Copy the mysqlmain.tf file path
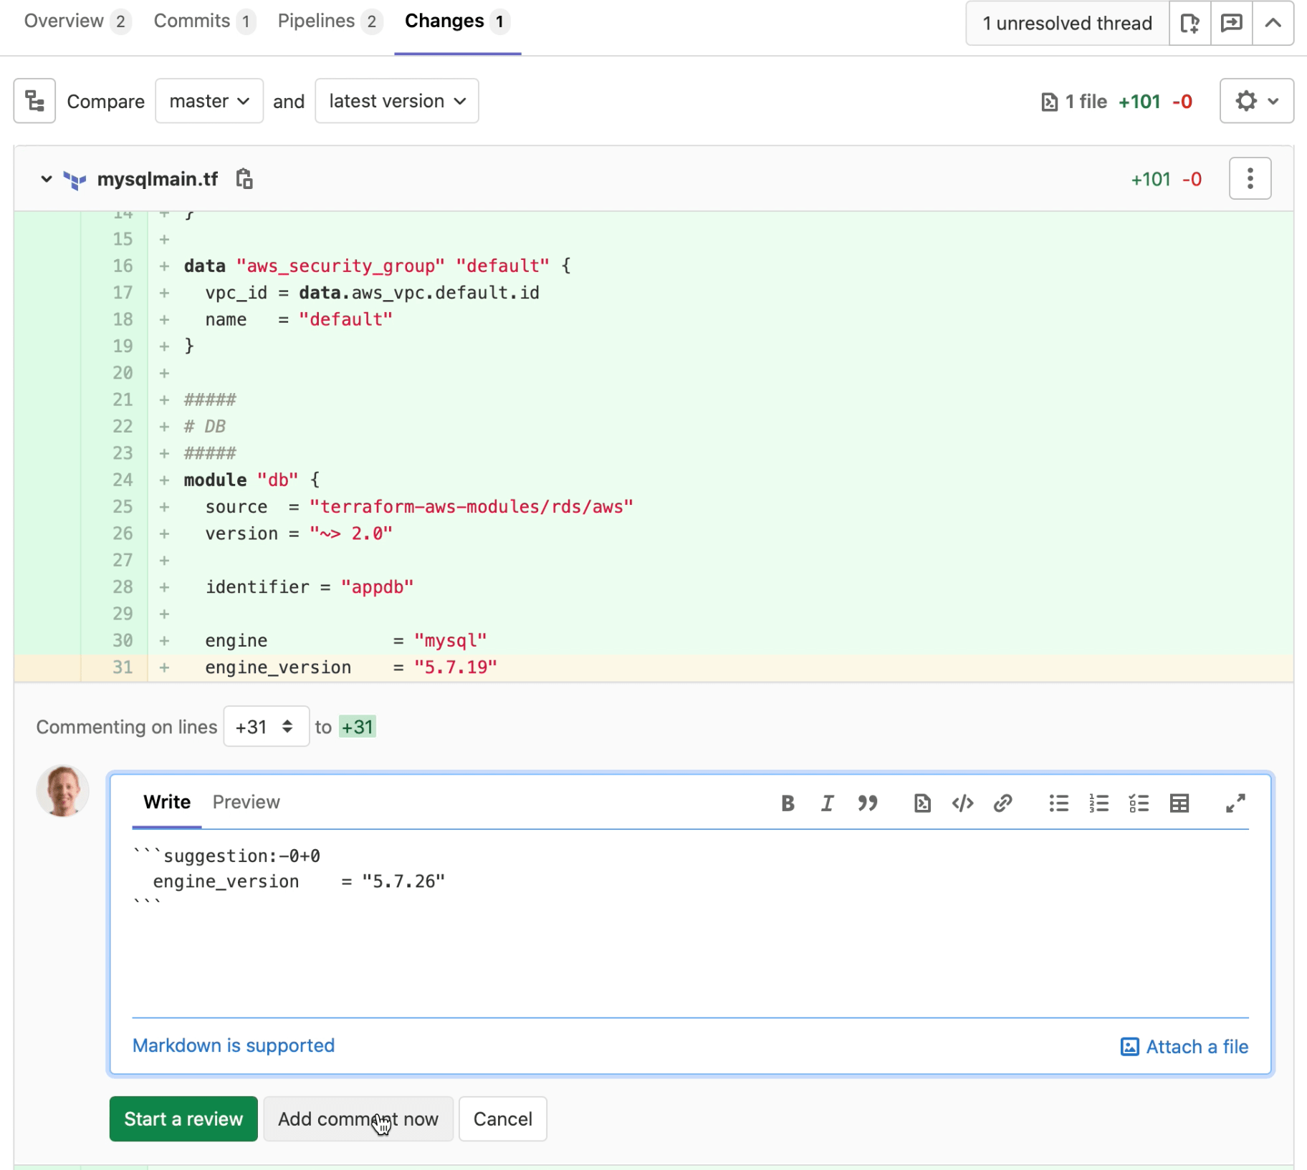Image resolution: width=1307 pixels, height=1170 pixels. coord(244,178)
